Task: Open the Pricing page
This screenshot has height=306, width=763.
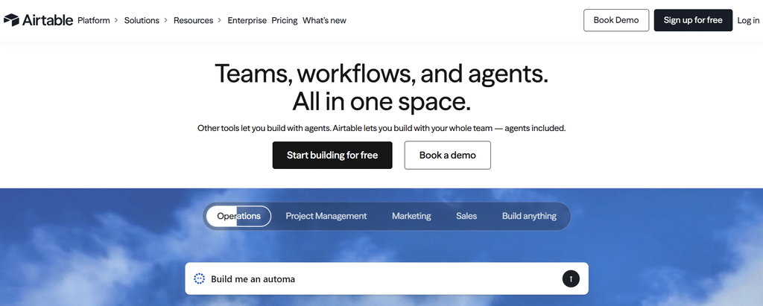Action: point(285,20)
